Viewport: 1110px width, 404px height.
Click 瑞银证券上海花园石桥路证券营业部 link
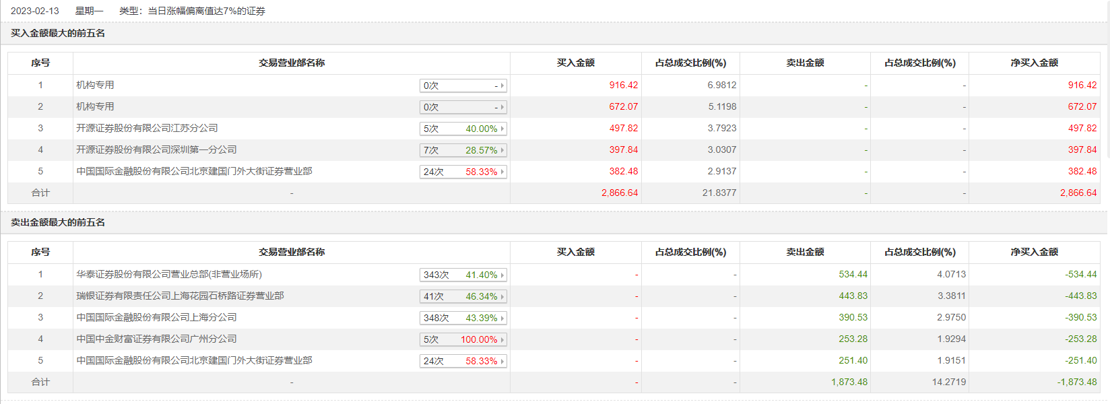pyautogui.click(x=180, y=296)
